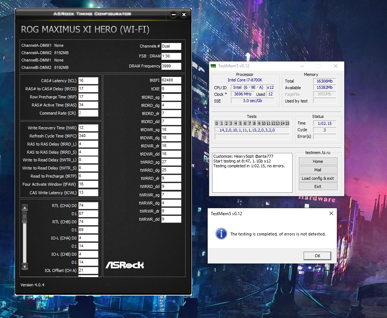387x318 pixels.
Task: Click the IO-L (CHA) D0 field
Action: click(x=89, y=238)
